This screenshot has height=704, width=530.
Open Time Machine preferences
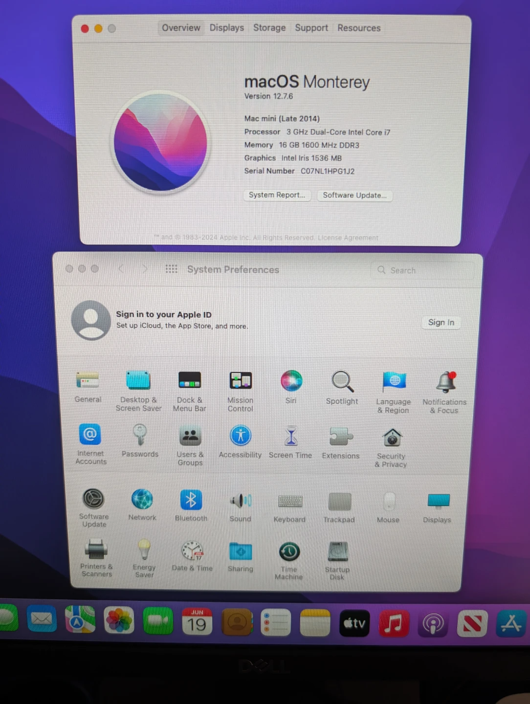(x=289, y=552)
